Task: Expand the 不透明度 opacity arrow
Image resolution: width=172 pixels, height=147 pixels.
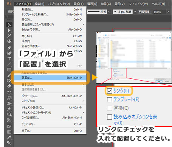Action: click(x=168, y=12)
